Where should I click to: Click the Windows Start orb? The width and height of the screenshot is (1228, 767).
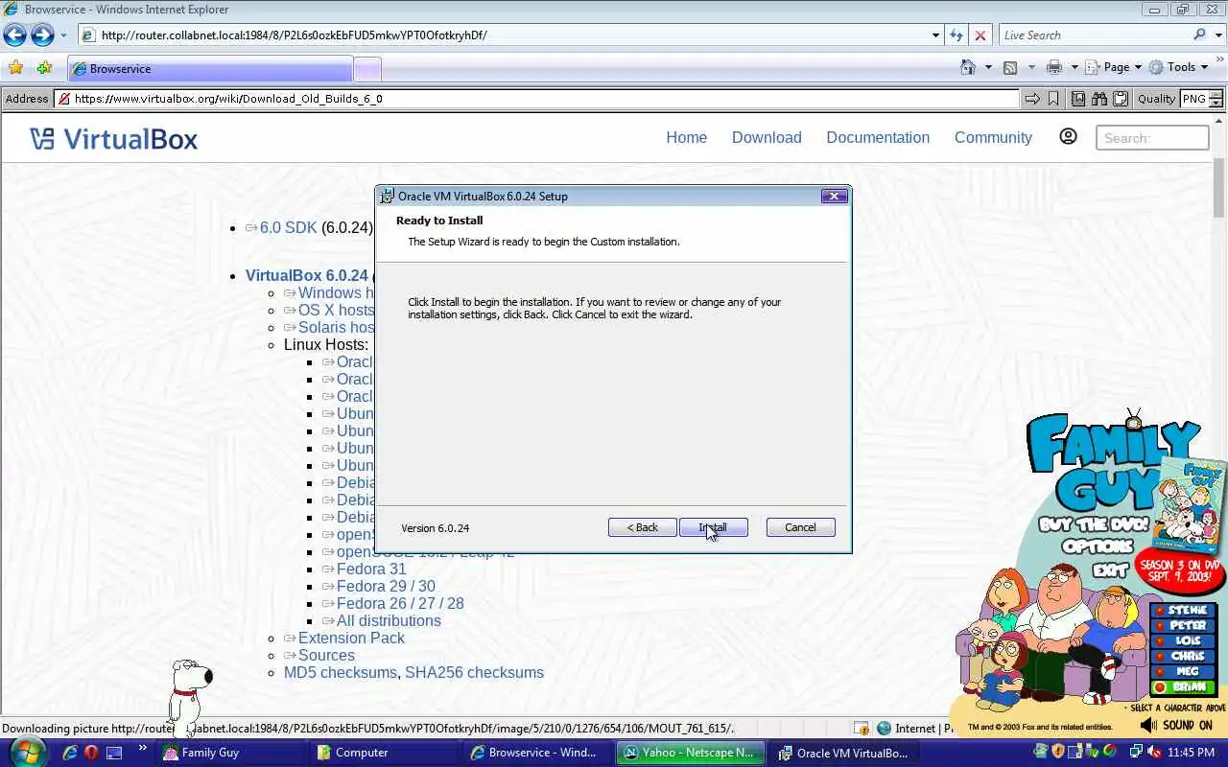(x=26, y=752)
